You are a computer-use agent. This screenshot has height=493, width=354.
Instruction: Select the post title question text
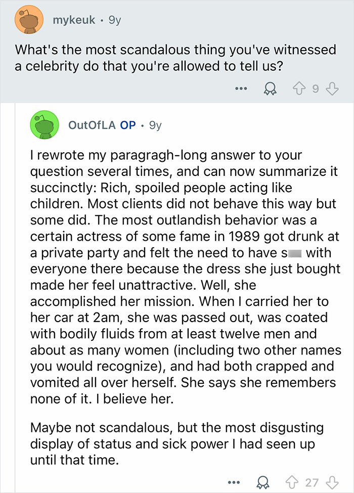177,57
